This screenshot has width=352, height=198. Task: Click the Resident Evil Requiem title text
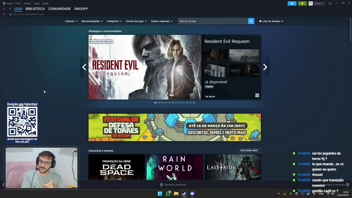point(227,42)
